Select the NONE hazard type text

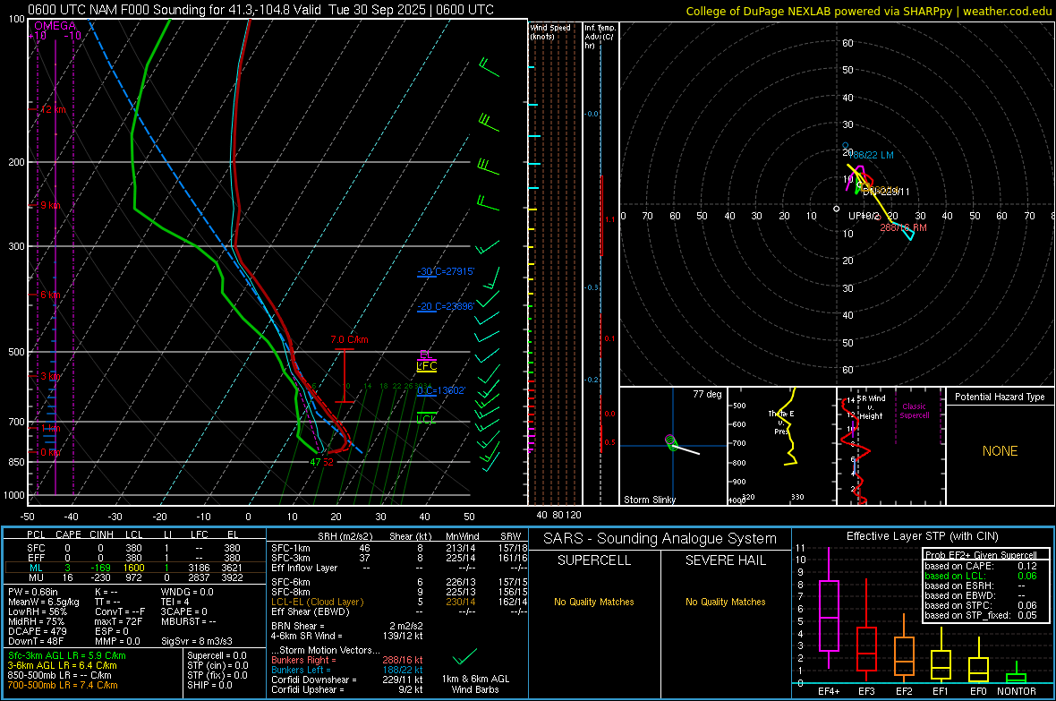(x=1001, y=451)
